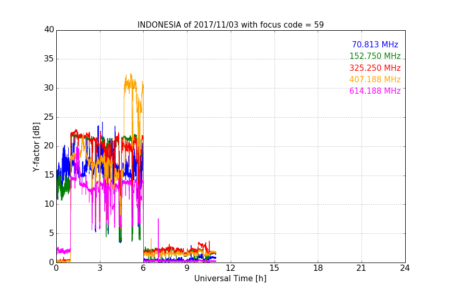Screen dimensions: 450x300
Task: Click the y-axis tick label 15
Action: click(49, 175)
